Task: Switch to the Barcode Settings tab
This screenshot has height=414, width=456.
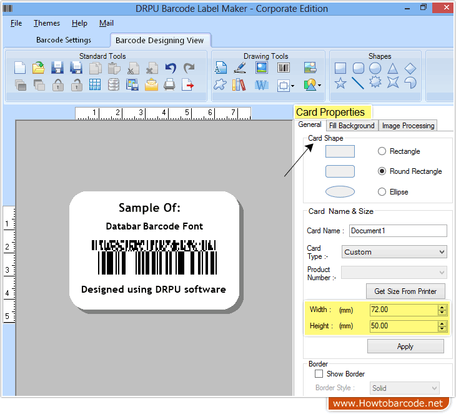Action: click(63, 40)
